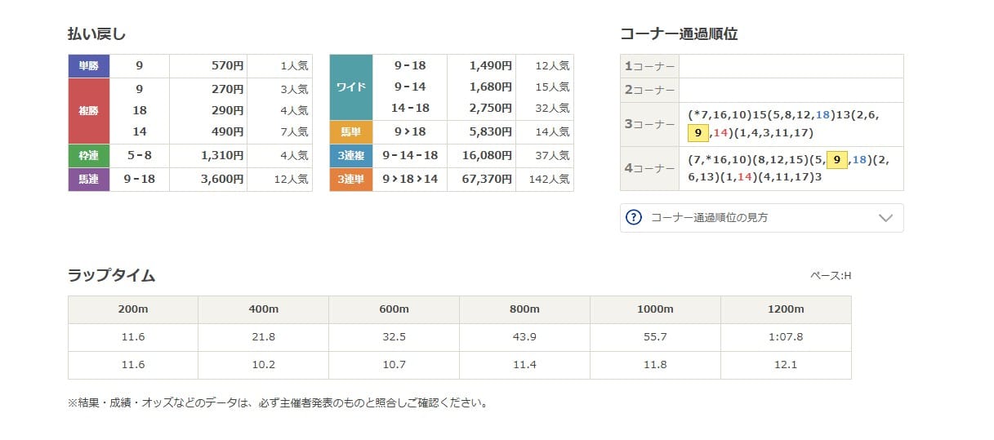Click the question mark help icon

pyautogui.click(x=634, y=217)
